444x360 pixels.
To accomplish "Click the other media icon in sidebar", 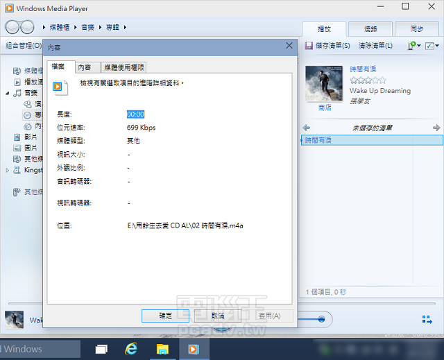I will tap(17, 159).
